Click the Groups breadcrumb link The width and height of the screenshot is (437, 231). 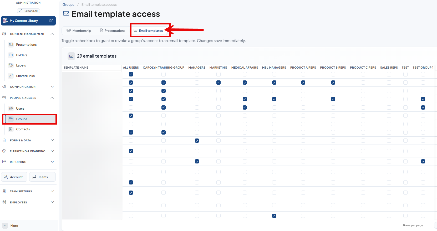pos(68,4)
